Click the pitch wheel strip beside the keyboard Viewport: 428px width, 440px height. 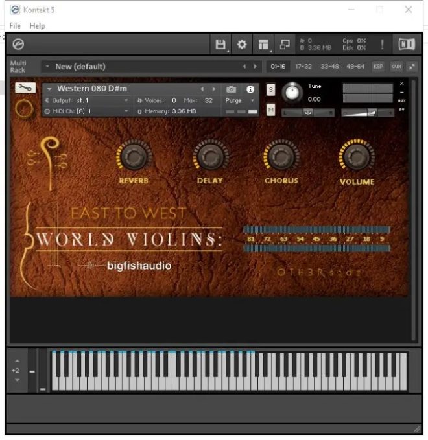pyautogui.click(x=32, y=371)
